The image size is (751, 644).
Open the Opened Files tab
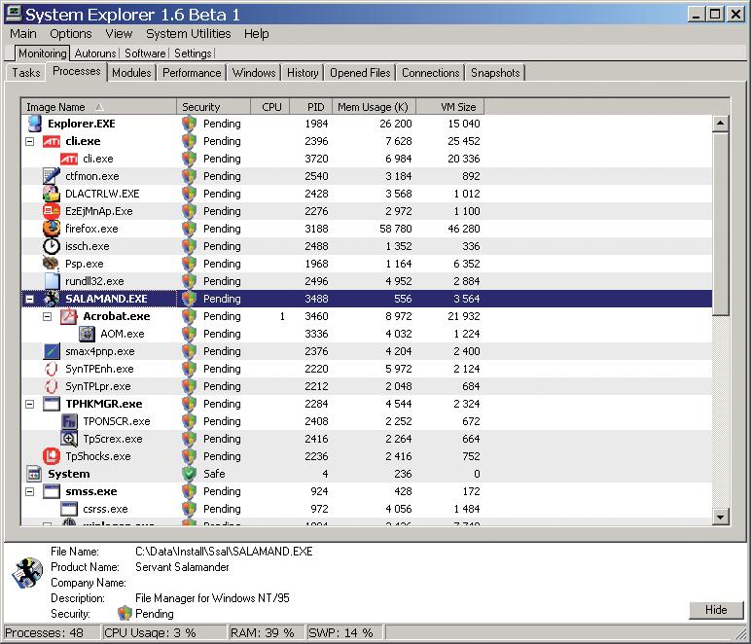(x=360, y=73)
